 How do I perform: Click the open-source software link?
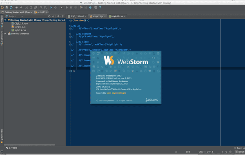click(x=116, y=93)
